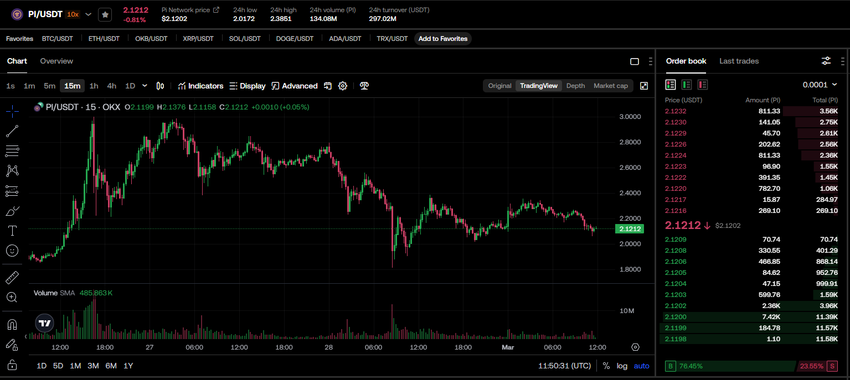Select the TradingView chart view

539,86
